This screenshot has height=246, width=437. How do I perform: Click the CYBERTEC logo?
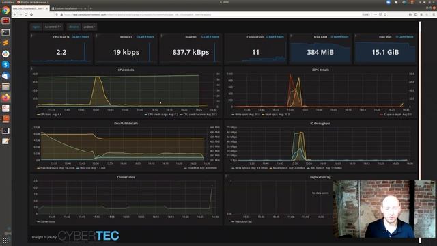tap(88, 236)
